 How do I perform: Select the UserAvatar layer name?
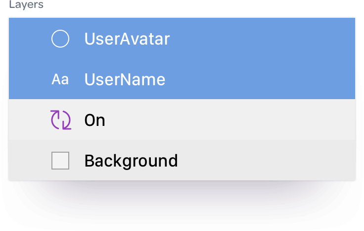(x=127, y=39)
